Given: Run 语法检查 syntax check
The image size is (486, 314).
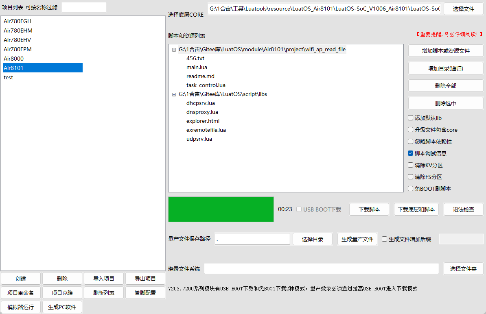Looking at the screenshot, I should [463, 209].
